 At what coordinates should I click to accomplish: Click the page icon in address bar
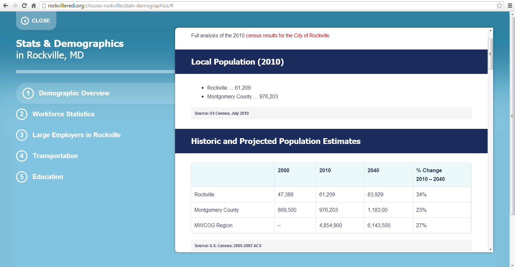(x=44, y=5)
